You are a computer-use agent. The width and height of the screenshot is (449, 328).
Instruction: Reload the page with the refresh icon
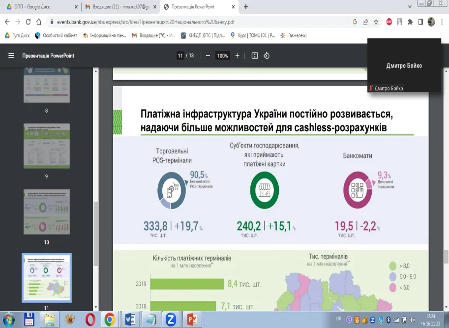click(x=29, y=22)
